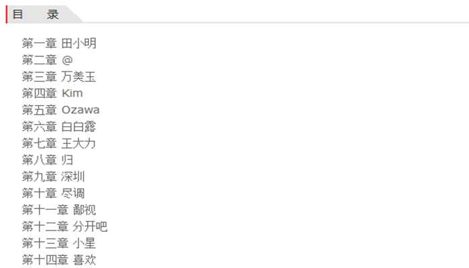Open chapter three 万美玉
Screen dimensions: 469x268
pyautogui.click(x=79, y=77)
